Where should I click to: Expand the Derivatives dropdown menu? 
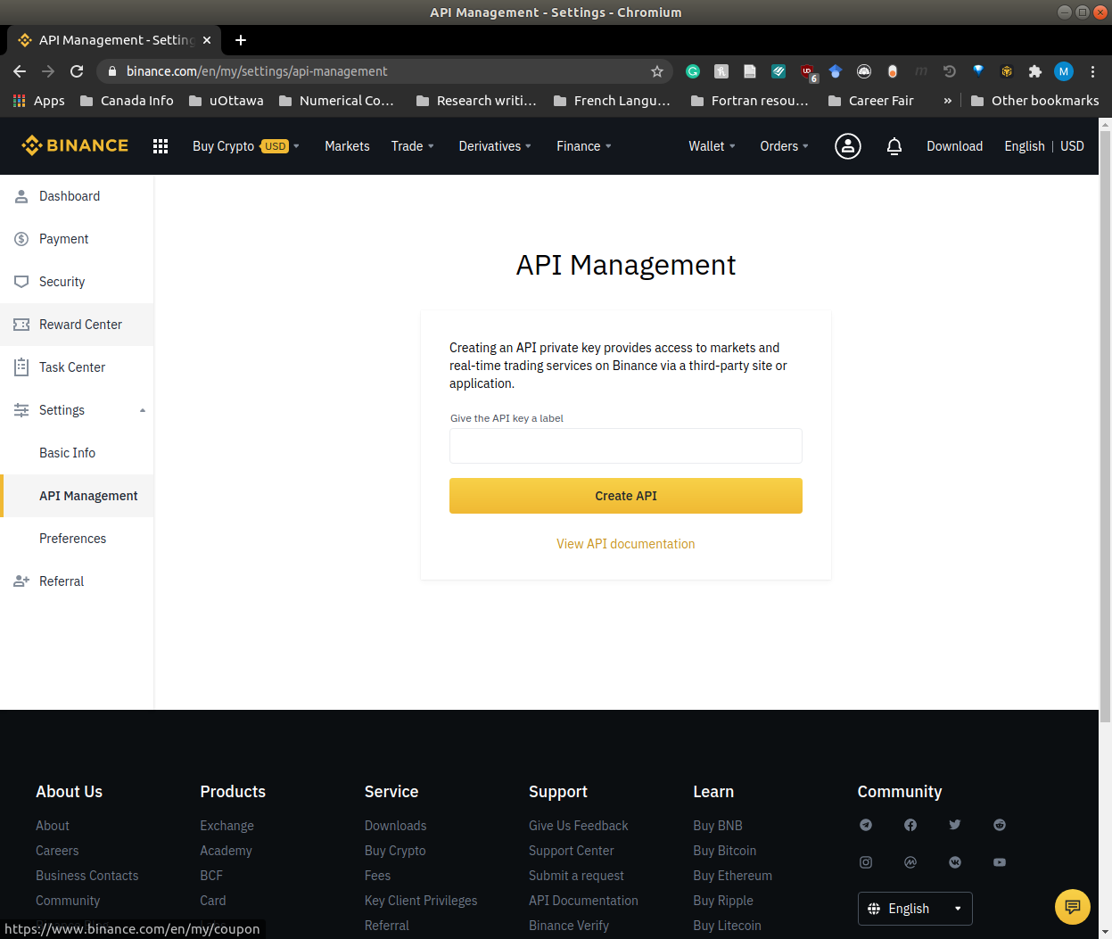495,146
